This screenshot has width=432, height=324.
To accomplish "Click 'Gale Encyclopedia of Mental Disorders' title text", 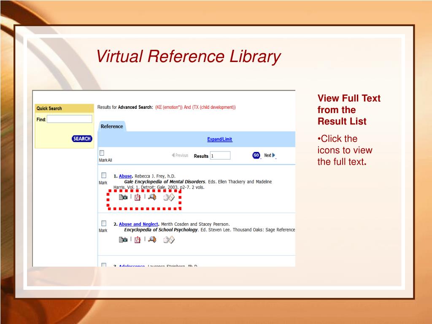I will coord(165,181).
